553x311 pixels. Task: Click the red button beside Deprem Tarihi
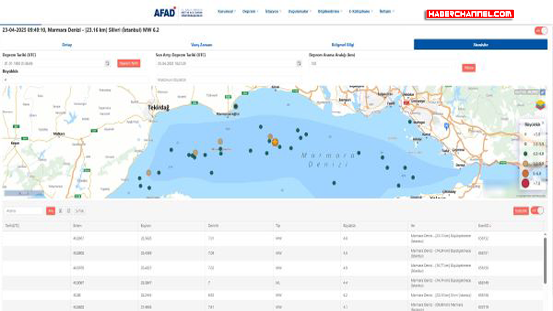(x=128, y=63)
